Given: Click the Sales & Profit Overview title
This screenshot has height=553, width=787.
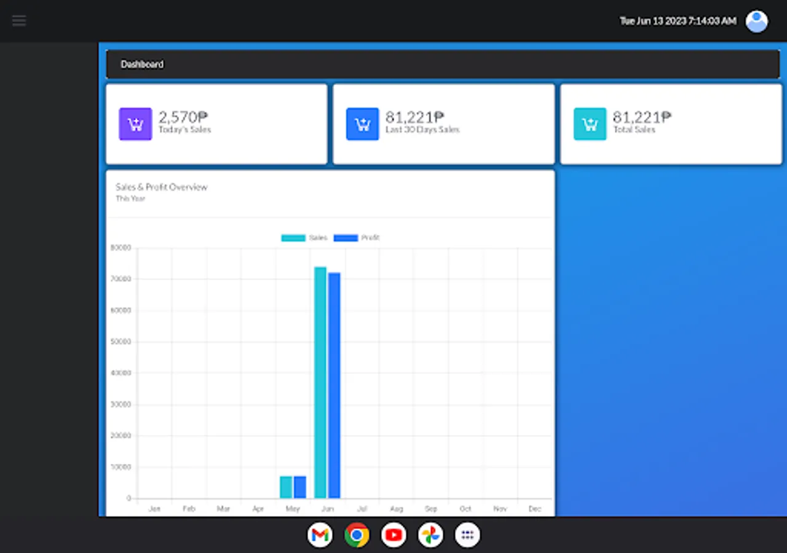Looking at the screenshot, I should click(x=162, y=187).
